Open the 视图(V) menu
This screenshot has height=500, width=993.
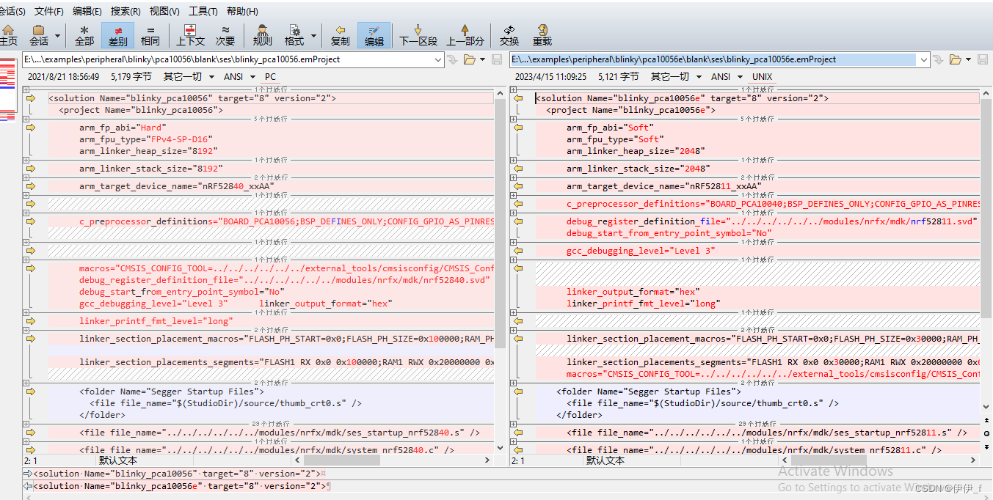coord(164,11)
